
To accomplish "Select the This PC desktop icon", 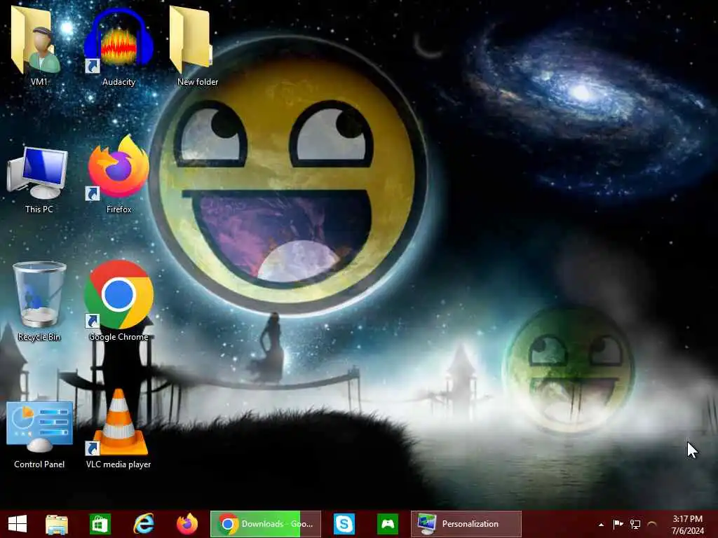I will tap(38, 172).
